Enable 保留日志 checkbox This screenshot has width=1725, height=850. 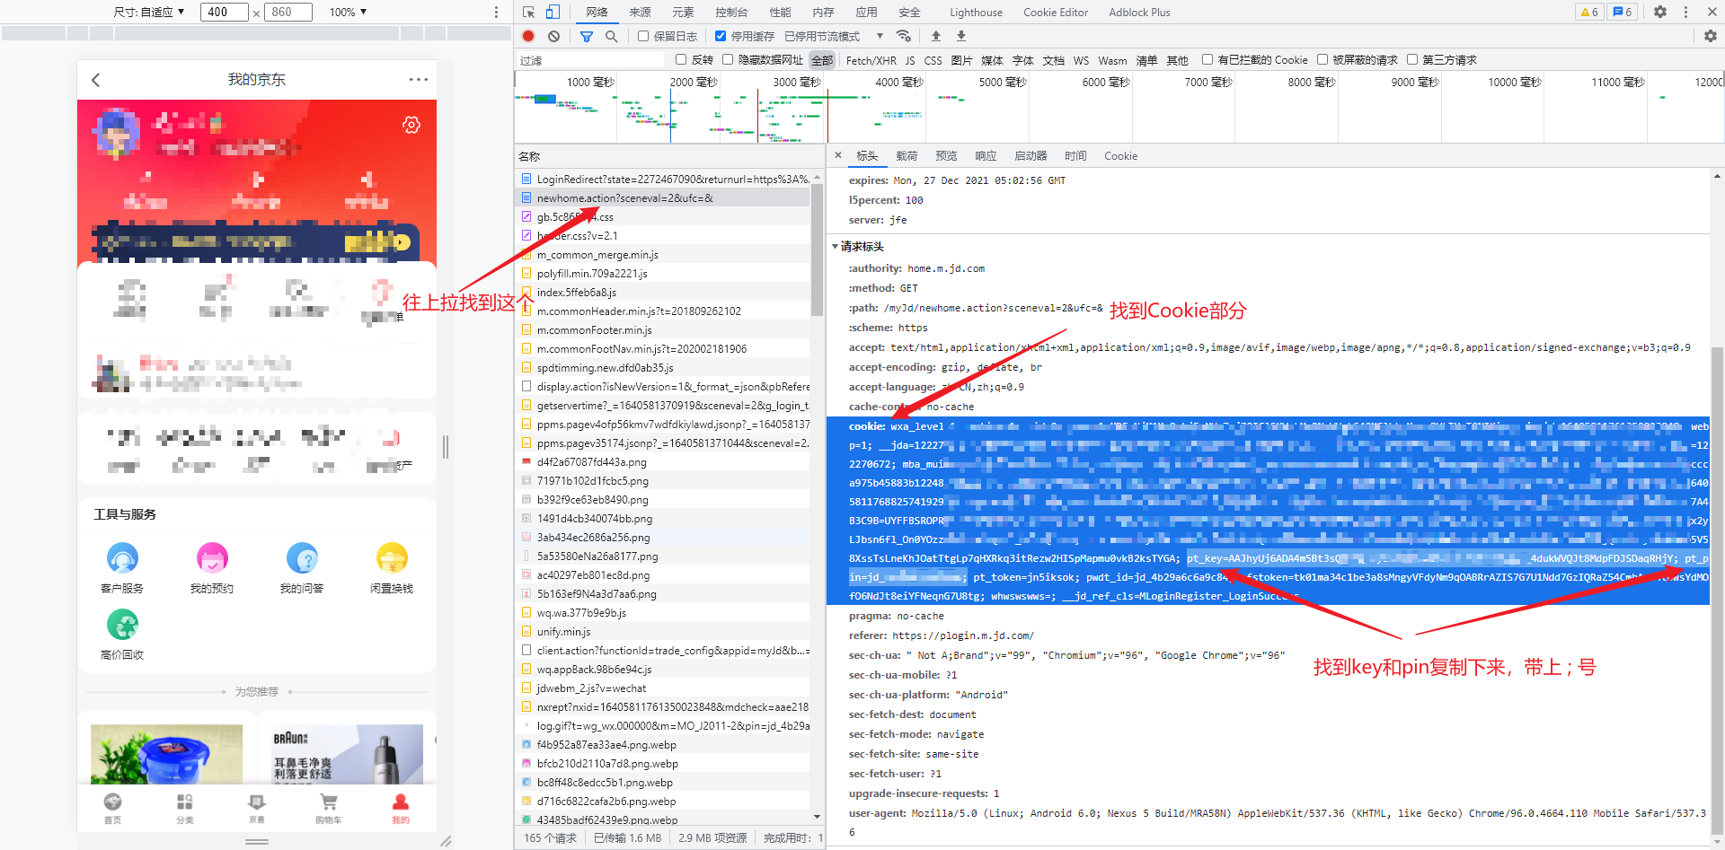tap(643, 36)
